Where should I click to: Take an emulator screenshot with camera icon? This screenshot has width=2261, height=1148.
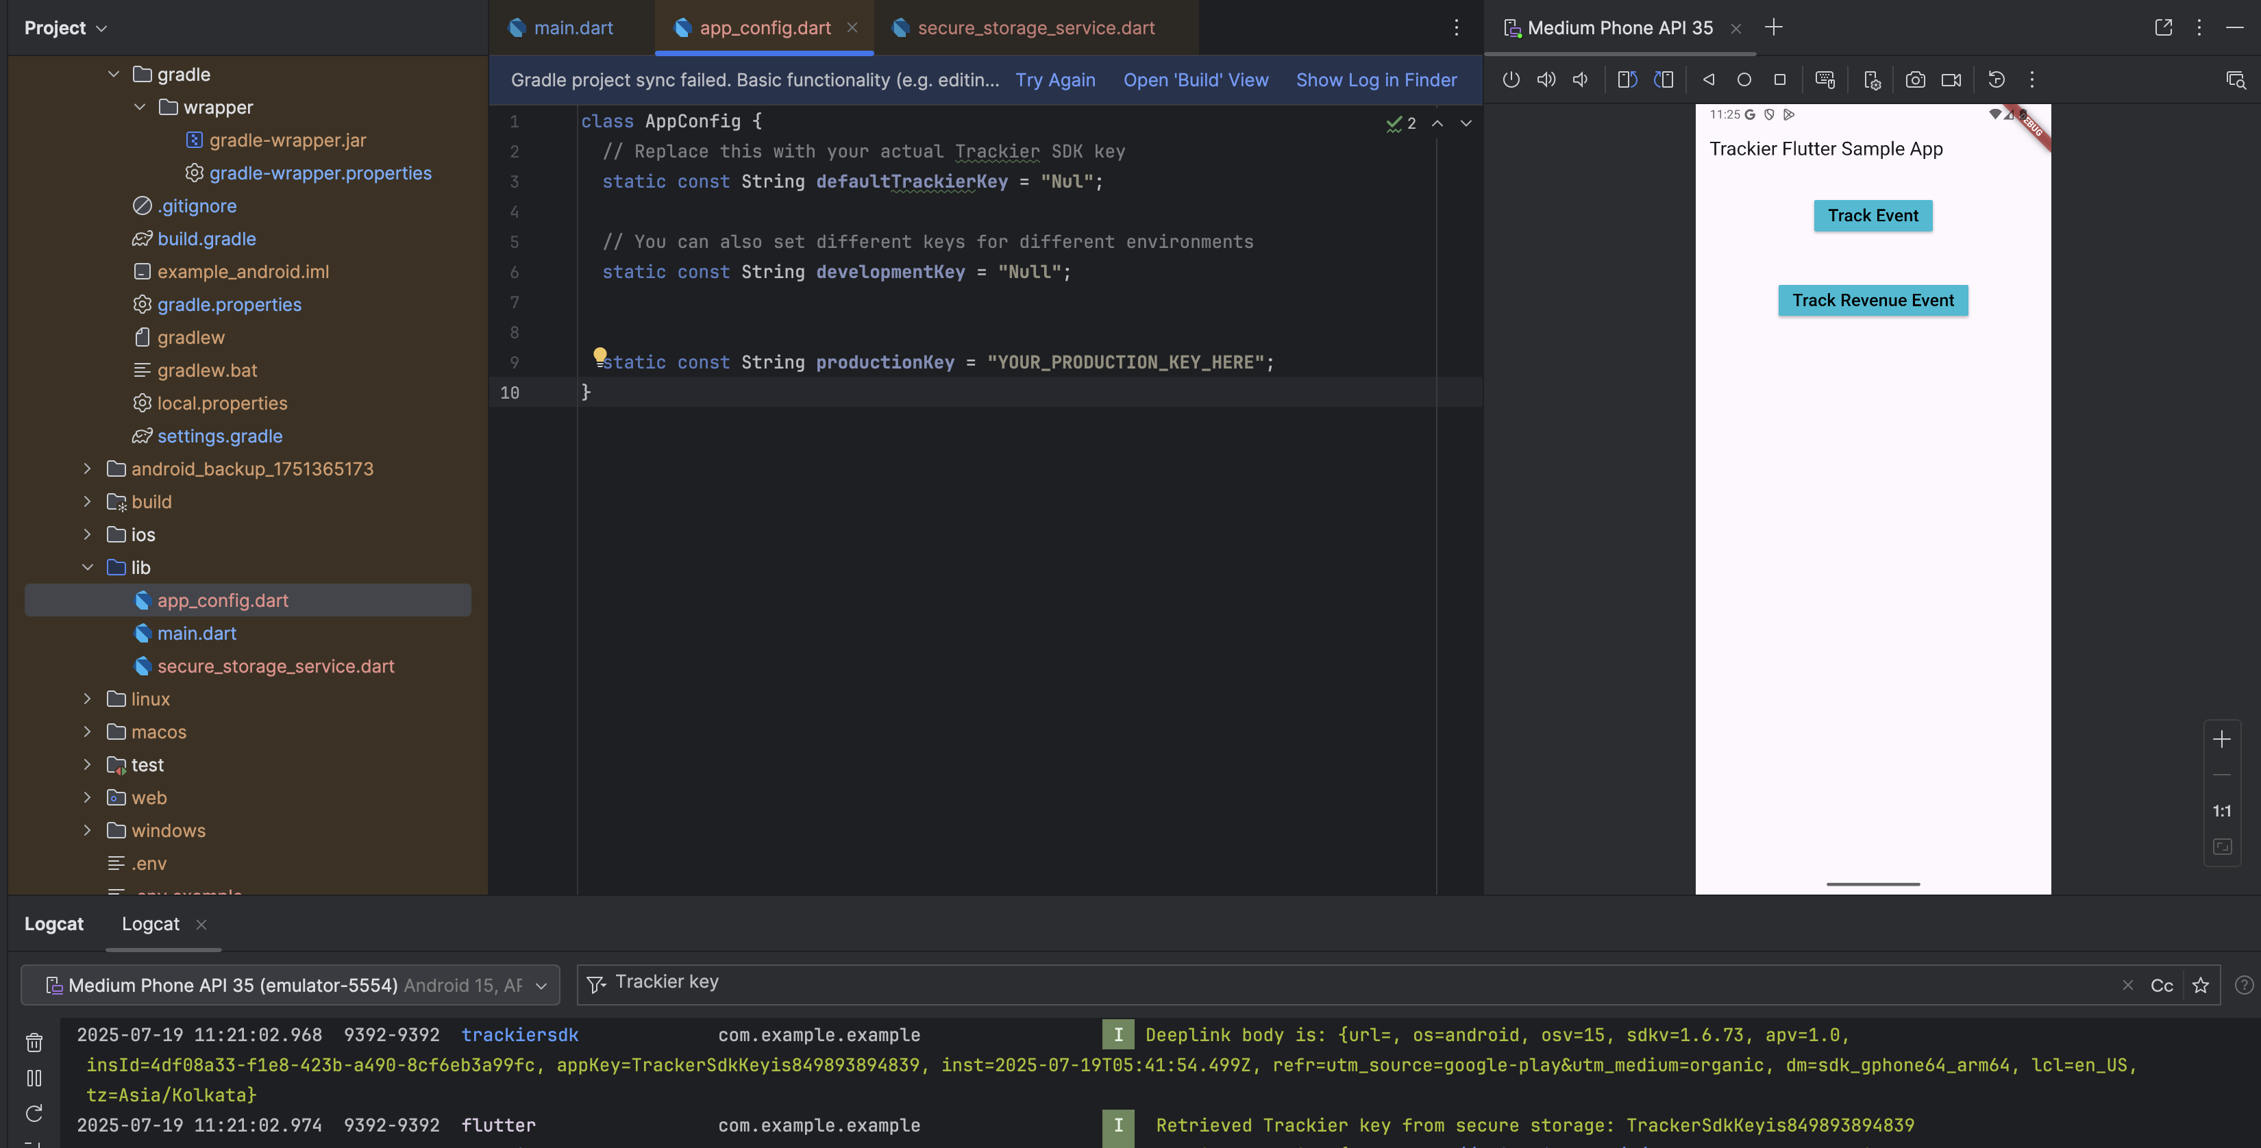pos(1915,80)
